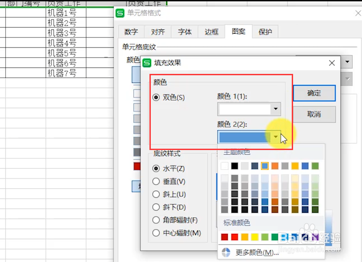Select the 双色 radio button
The height and width of the screenshot is (262, 362).
pos(155,98)
